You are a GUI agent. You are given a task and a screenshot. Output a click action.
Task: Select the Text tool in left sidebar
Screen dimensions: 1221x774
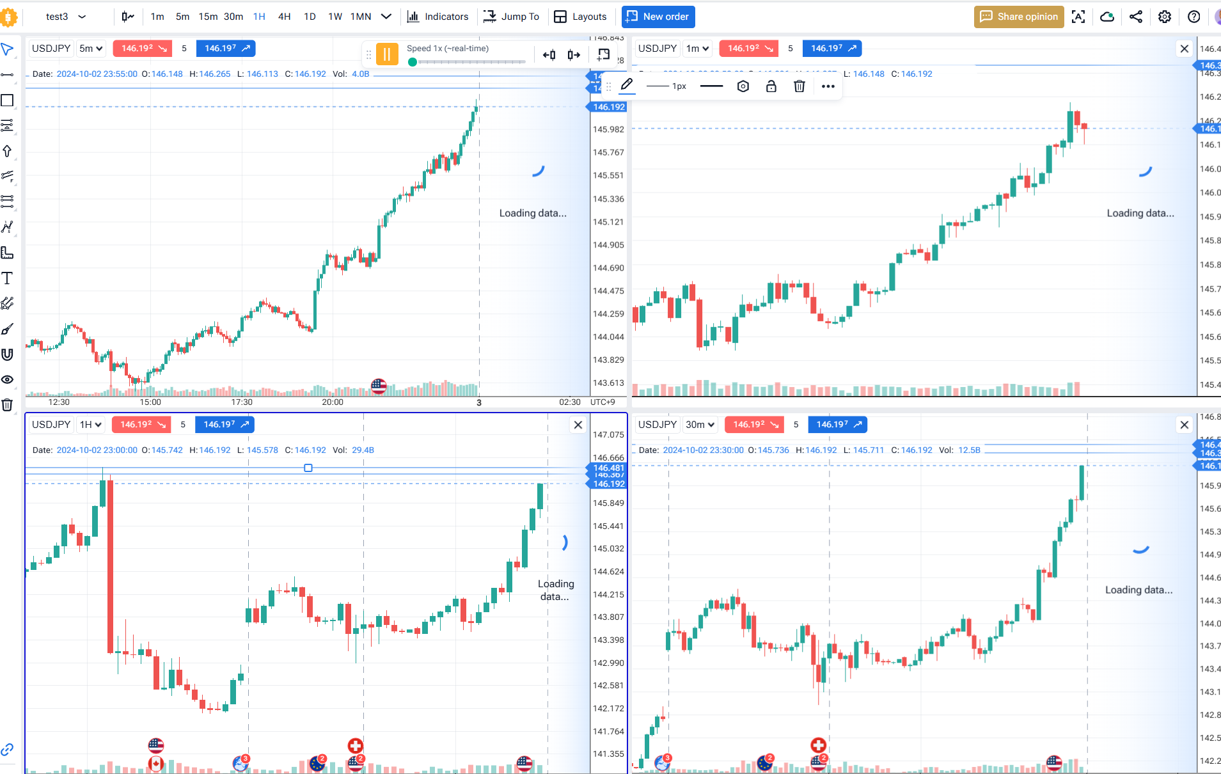click(x=7, y=278)
